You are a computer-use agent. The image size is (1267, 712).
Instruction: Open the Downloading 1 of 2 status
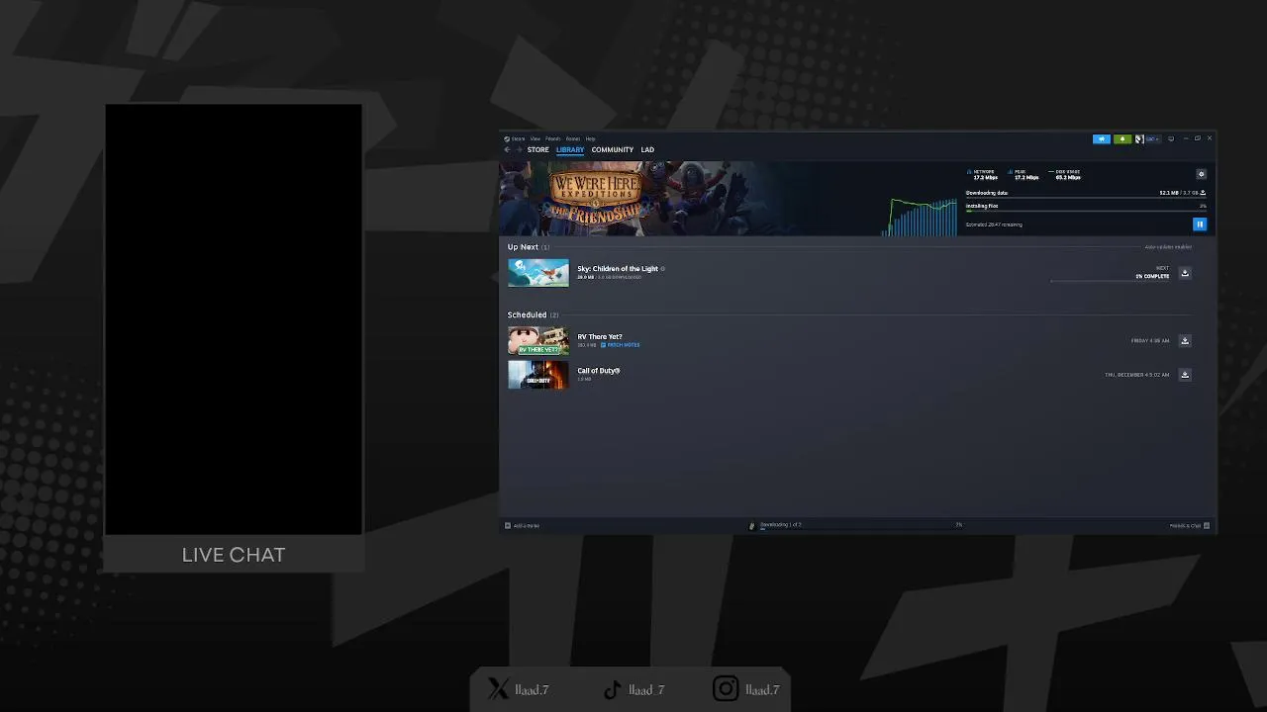click(781, 524)
